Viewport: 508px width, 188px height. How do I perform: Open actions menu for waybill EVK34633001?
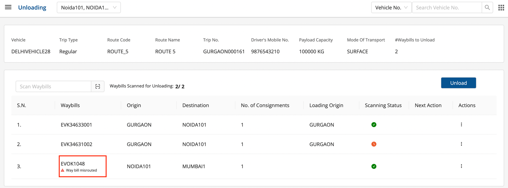pyautogui.click(x=461, y=124)
